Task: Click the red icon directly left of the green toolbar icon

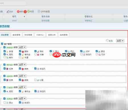Action: pos(25,12)
